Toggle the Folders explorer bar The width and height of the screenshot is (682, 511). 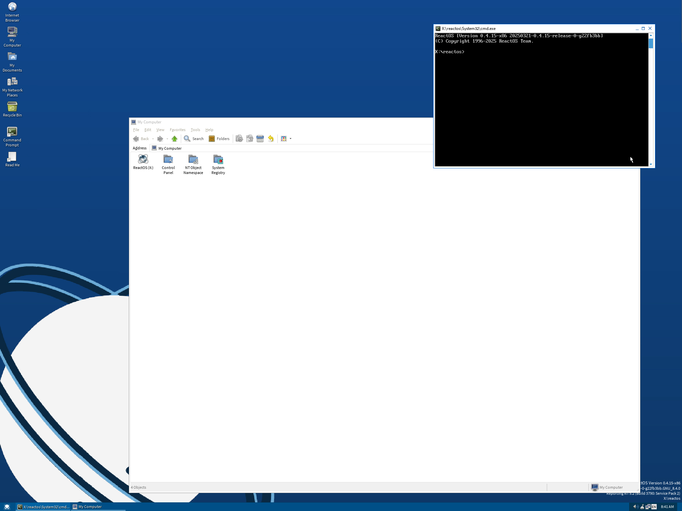(x=219, y=138)
